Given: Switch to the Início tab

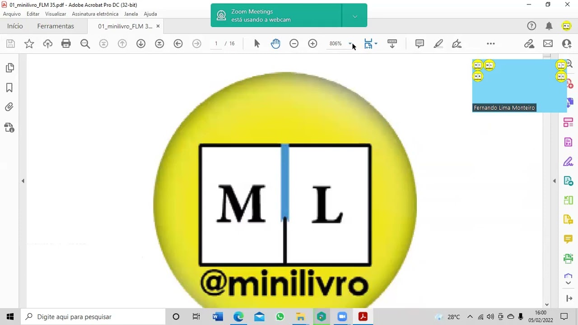Looking at the screenshot, I should 15,26.
